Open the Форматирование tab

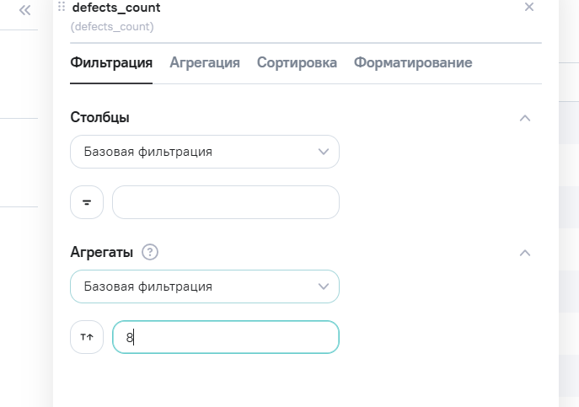tap(413, 63)
